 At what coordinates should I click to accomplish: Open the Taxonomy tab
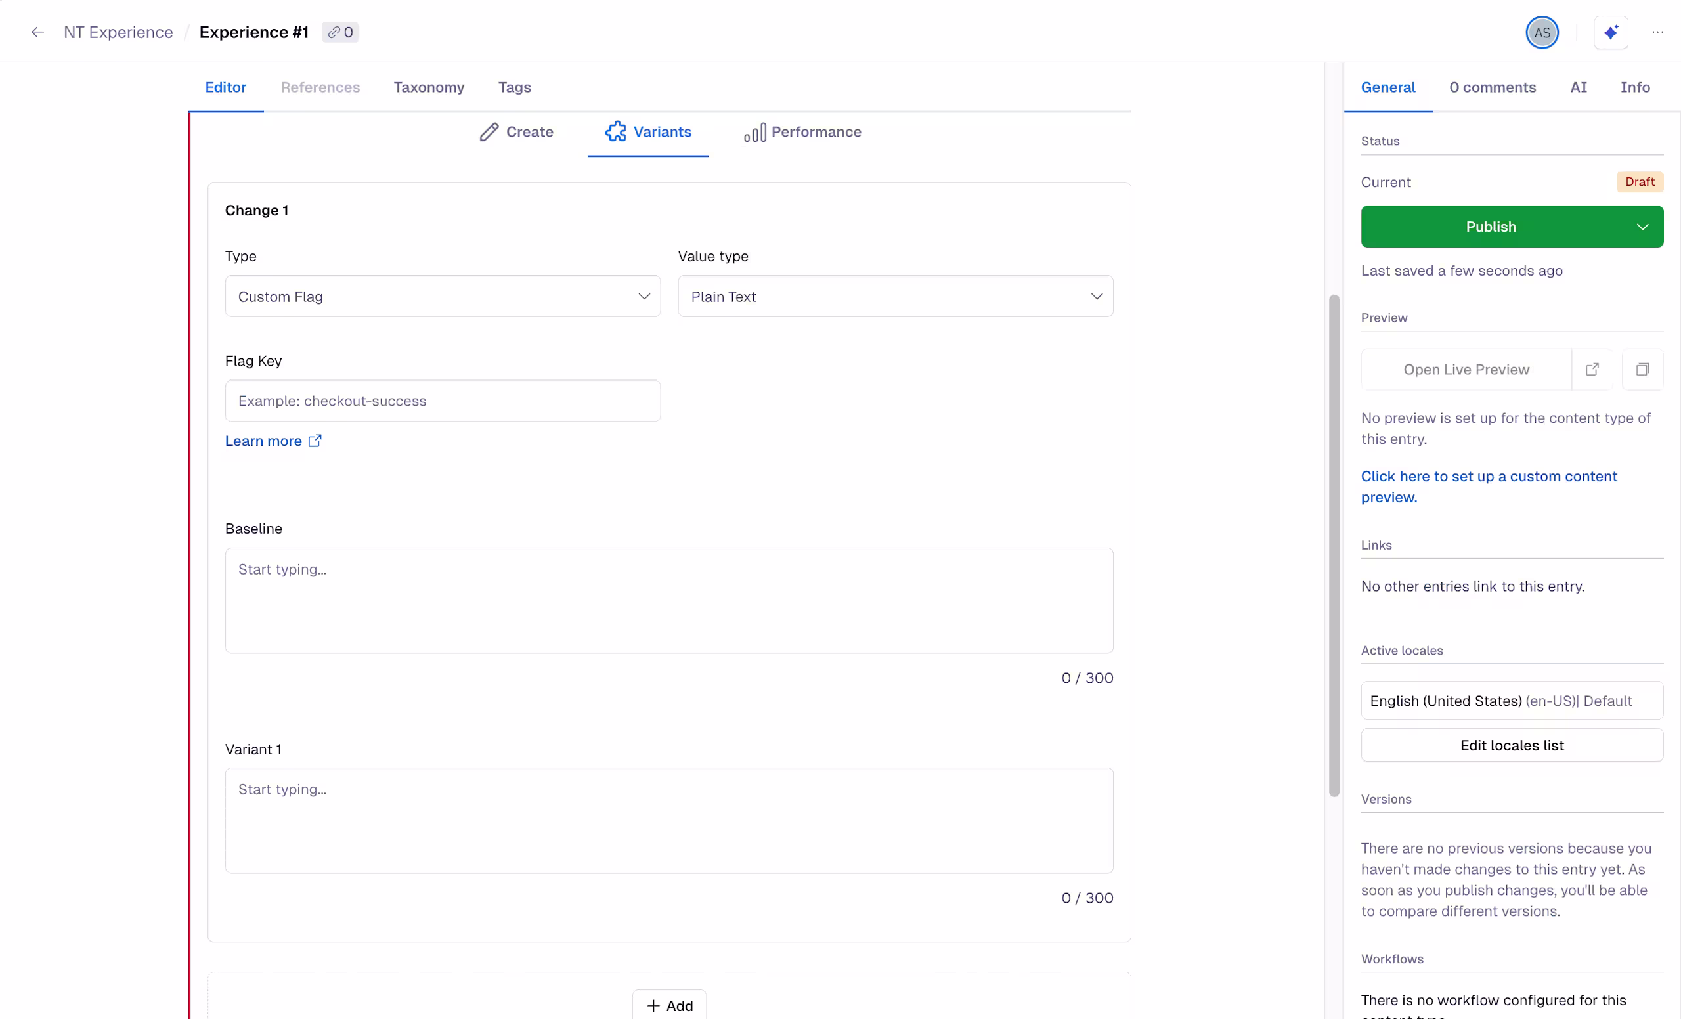click(429, 87)
